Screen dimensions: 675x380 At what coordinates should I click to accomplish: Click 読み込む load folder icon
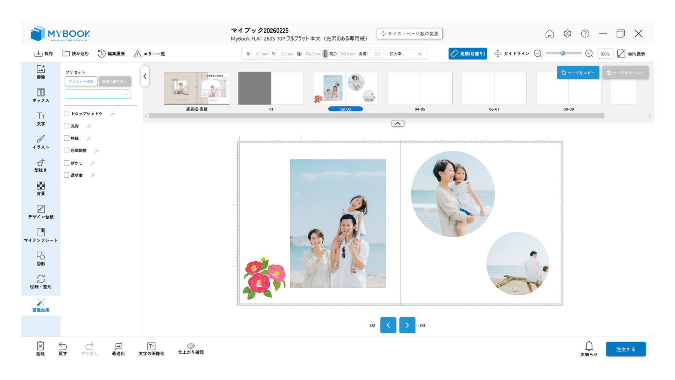tap(66, 53)
